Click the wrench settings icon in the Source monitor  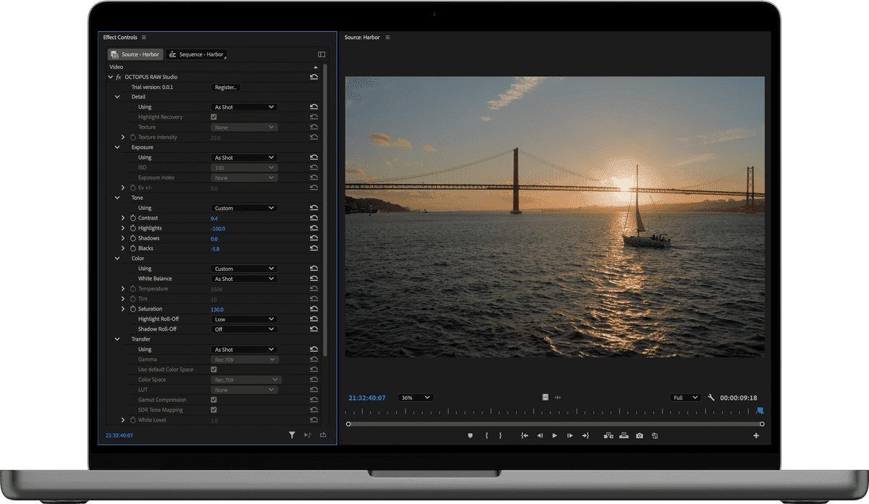pos(711,397)
